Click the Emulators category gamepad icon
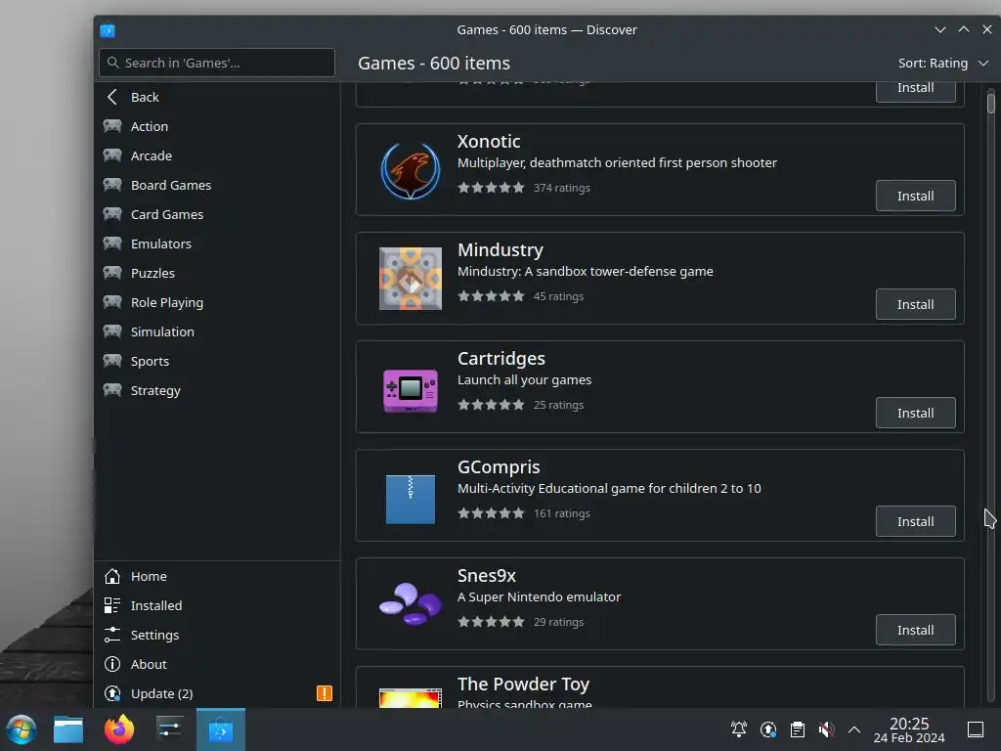The width and height of the screenshot is (1001, 751). point(112,243)
